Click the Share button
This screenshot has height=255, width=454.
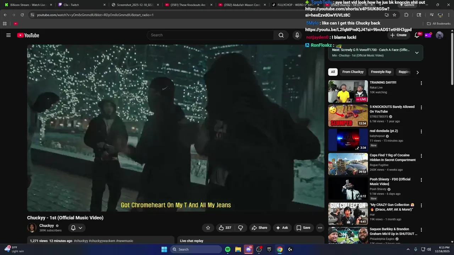[x=259, y=228]
